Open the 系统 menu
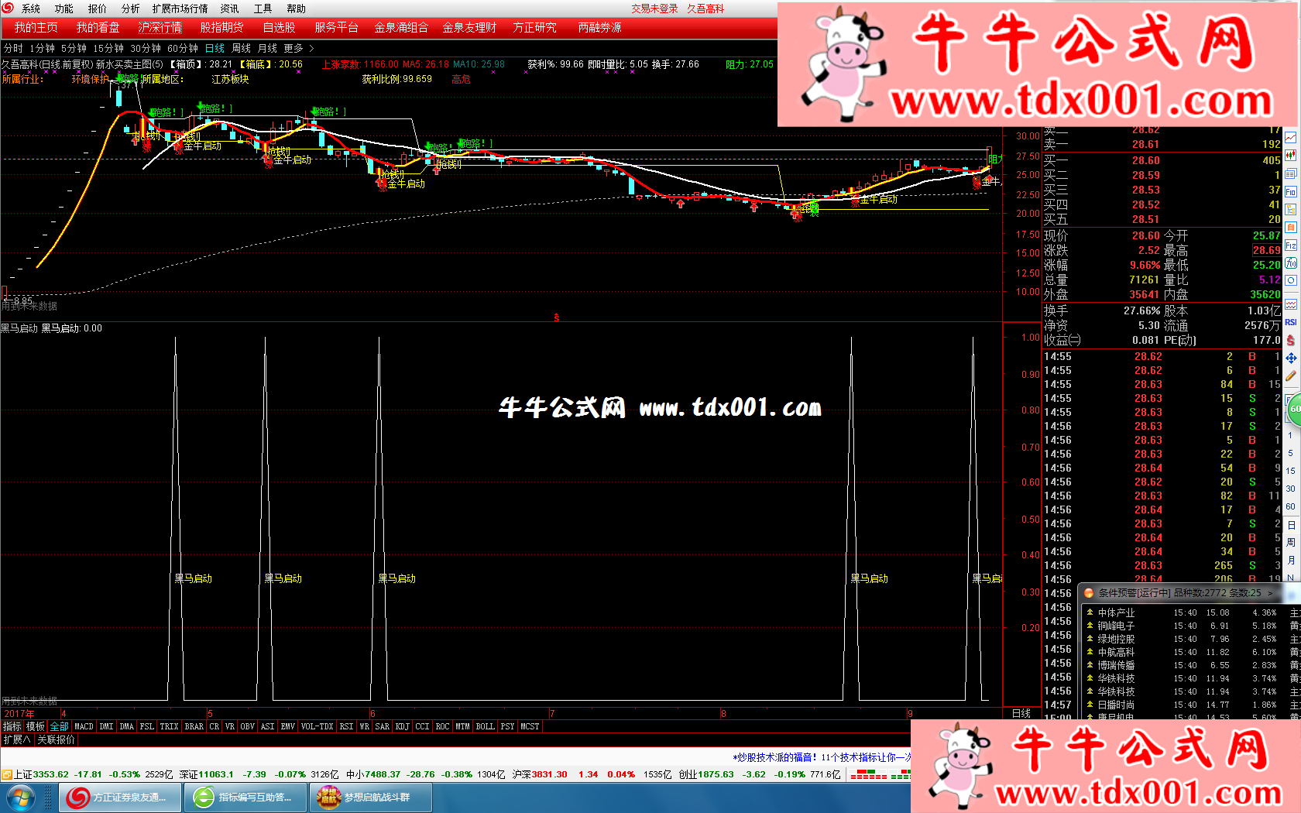 pos(31,9)
